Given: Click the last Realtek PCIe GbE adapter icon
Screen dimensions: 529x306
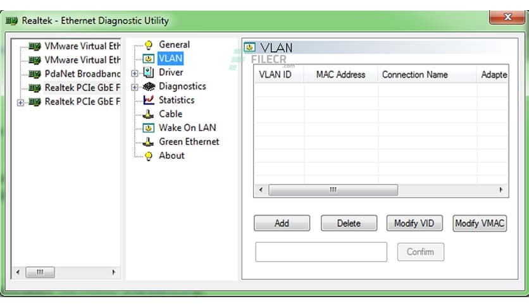Looking at the screenshot, I should click(34, 101).
